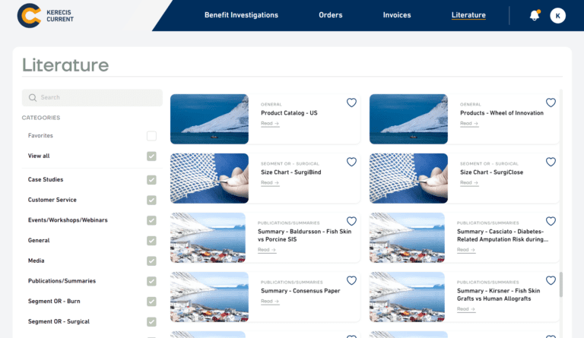Click the literature list vertical scrollbar
584x338 pixels.
pyautogui.click(x=561, y=285)
